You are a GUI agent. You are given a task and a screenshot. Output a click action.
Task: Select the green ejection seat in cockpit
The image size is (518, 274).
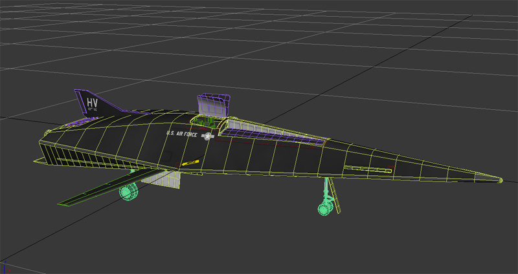(205, 122)
